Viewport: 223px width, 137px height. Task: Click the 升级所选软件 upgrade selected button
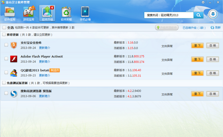pyautogui.click(x=167, y=27)
